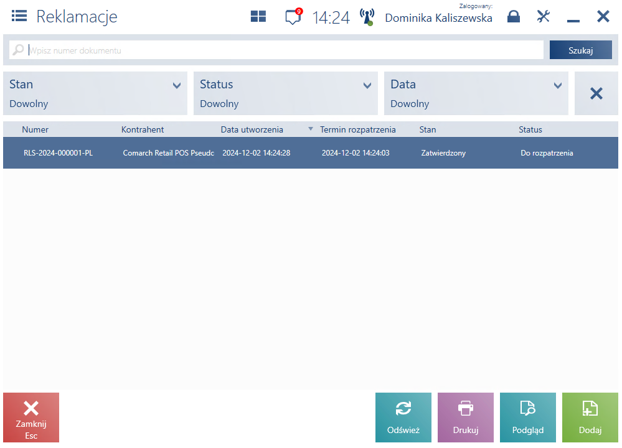Close the view with Zamknij button
Viewport: 622px width, 448px height.
31,418
